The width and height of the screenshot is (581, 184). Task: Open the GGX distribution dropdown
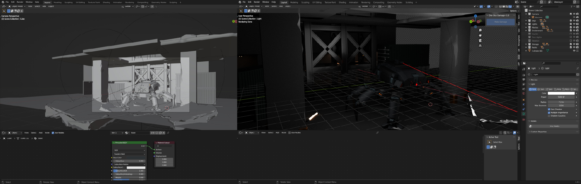130,150
